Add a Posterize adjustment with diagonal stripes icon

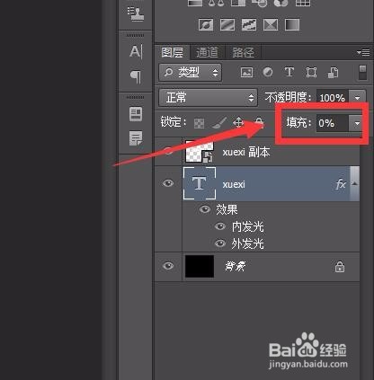pyautogui.click(x=227, y=24)
